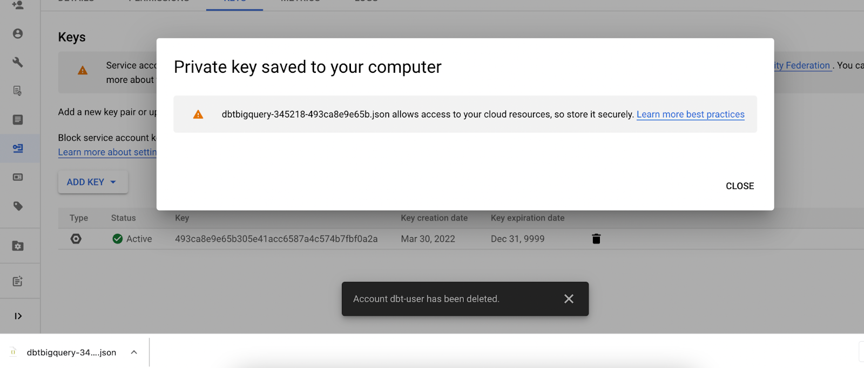Expand downloaded json file options chevron
The height and width of the screenshot is (368, 864).
(134, 352)
